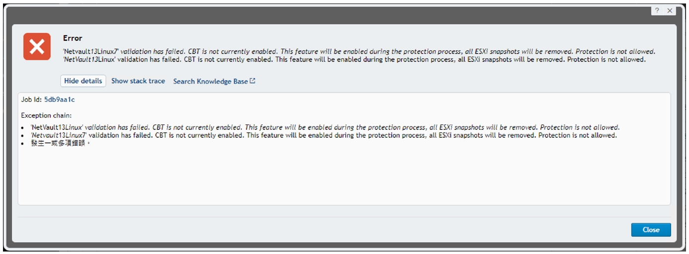
Task: Click the bold Error heading
Action: pos(73,38)
